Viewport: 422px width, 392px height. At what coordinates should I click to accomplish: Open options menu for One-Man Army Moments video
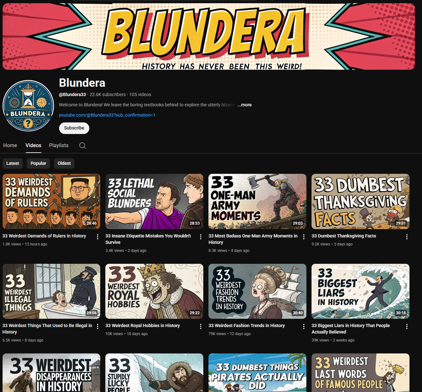pos(304,237)
